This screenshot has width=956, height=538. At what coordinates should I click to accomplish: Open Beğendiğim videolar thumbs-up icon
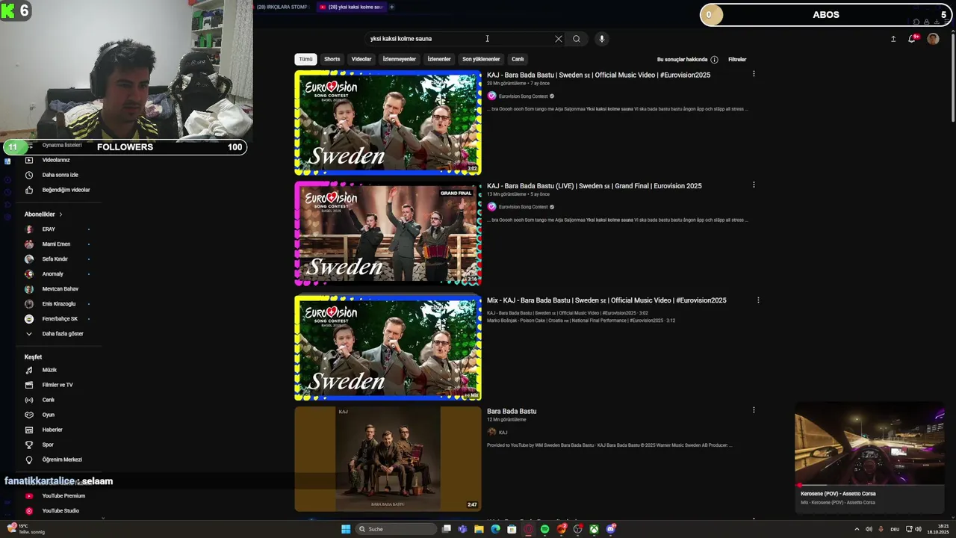click(29, 190)
